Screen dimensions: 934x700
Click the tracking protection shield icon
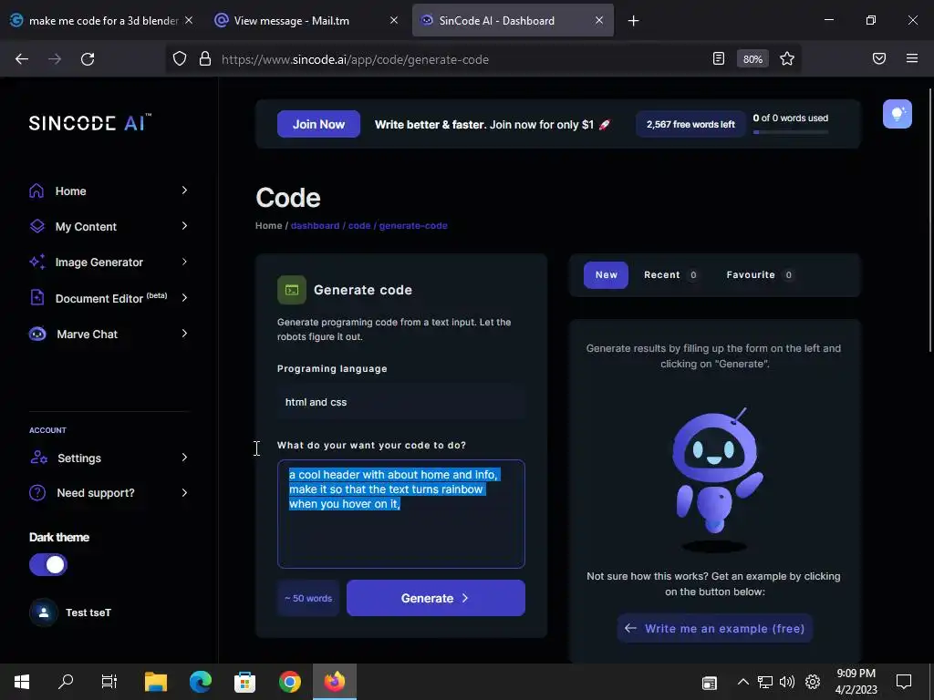pos(180,59)
